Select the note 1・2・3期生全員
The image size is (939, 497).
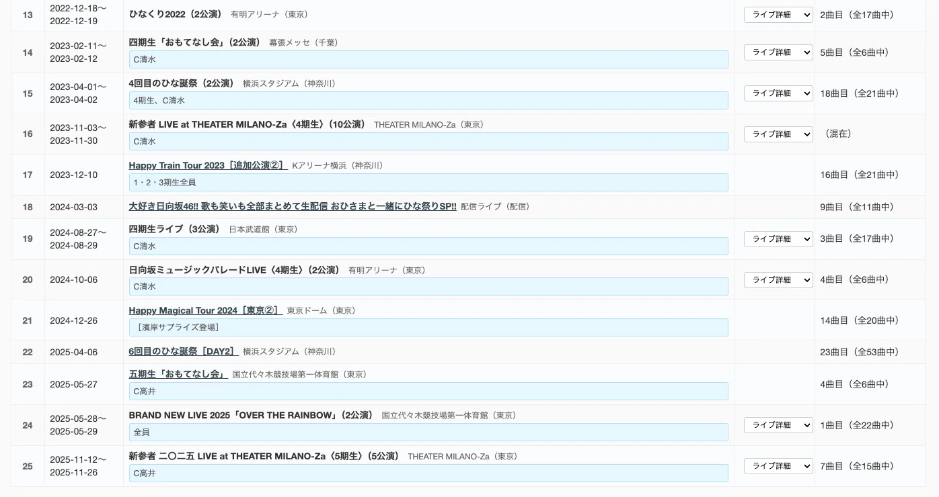pos(428,183)
